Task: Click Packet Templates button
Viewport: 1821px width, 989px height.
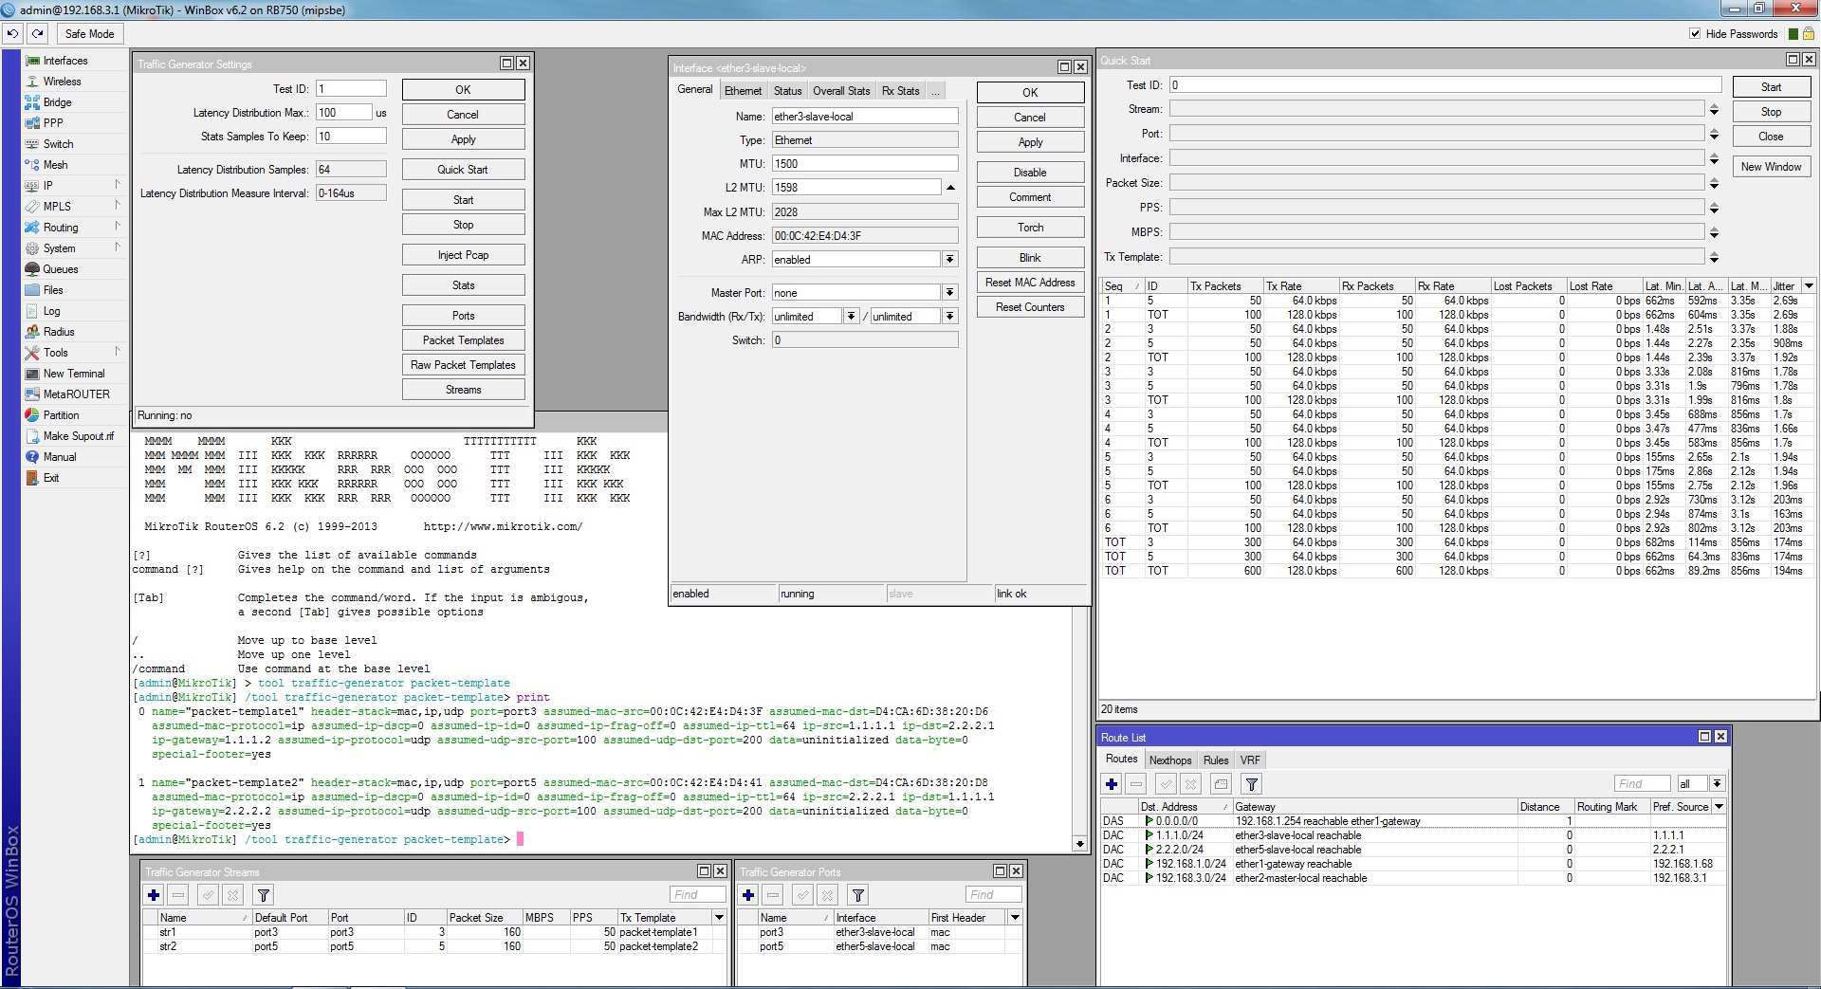Action: [463, 340]
